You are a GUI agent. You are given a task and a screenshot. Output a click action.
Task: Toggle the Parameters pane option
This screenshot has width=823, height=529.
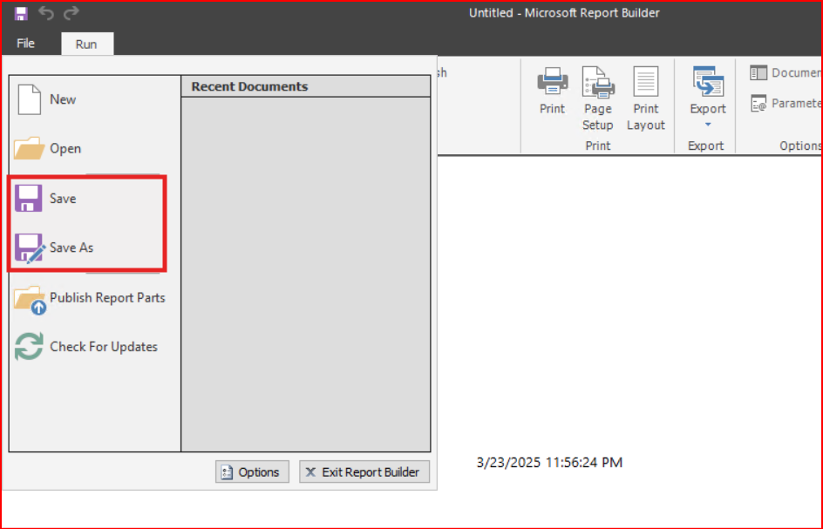coord(785,104)
